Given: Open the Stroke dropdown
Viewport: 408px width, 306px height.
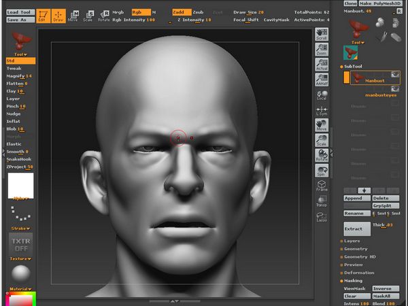Looking at the screenshot, I should [20, 228].
